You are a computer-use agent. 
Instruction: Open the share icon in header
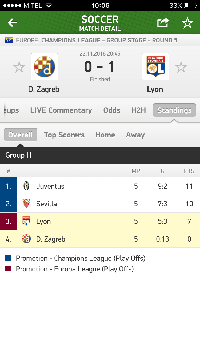(x=163, y=23)
